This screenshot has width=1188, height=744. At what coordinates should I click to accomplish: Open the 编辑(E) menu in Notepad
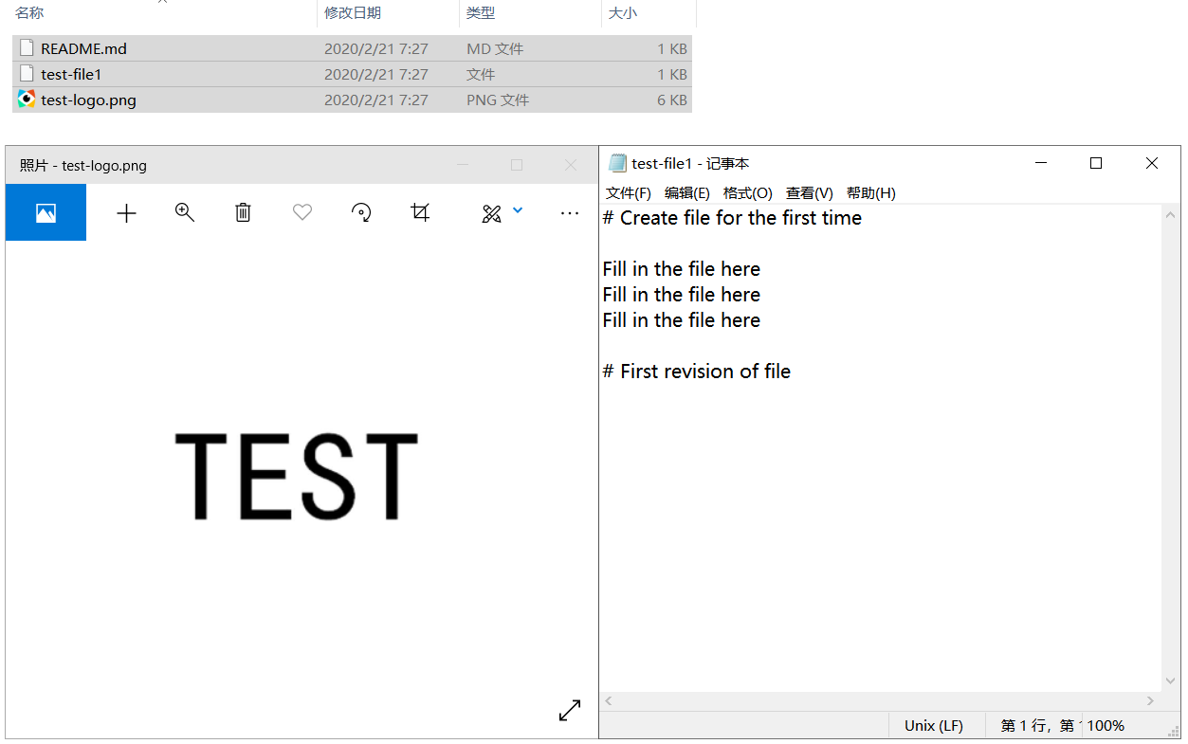coord(686,193)
